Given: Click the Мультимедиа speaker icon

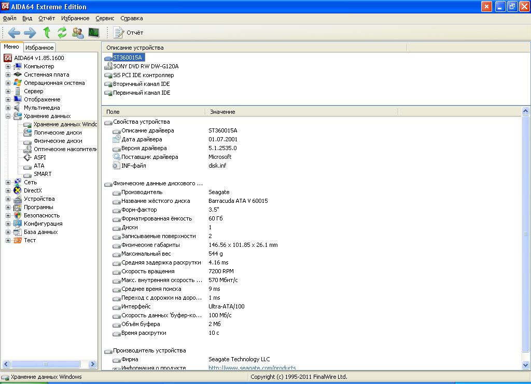Looking at the screenshot, I should (17, 108).
